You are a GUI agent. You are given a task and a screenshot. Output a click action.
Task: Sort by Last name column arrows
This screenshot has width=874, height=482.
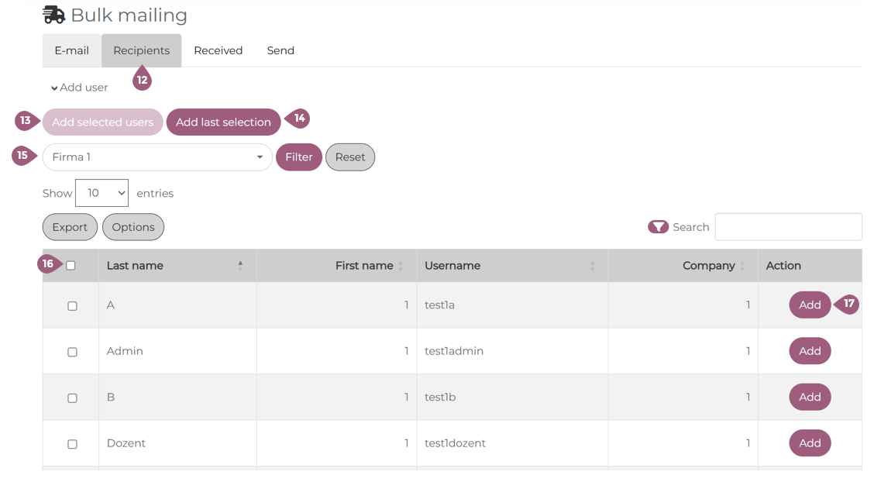(240, 266)
